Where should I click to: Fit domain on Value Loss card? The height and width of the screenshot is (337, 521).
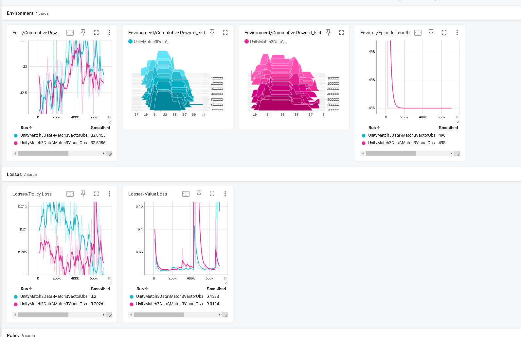(186, 194)
